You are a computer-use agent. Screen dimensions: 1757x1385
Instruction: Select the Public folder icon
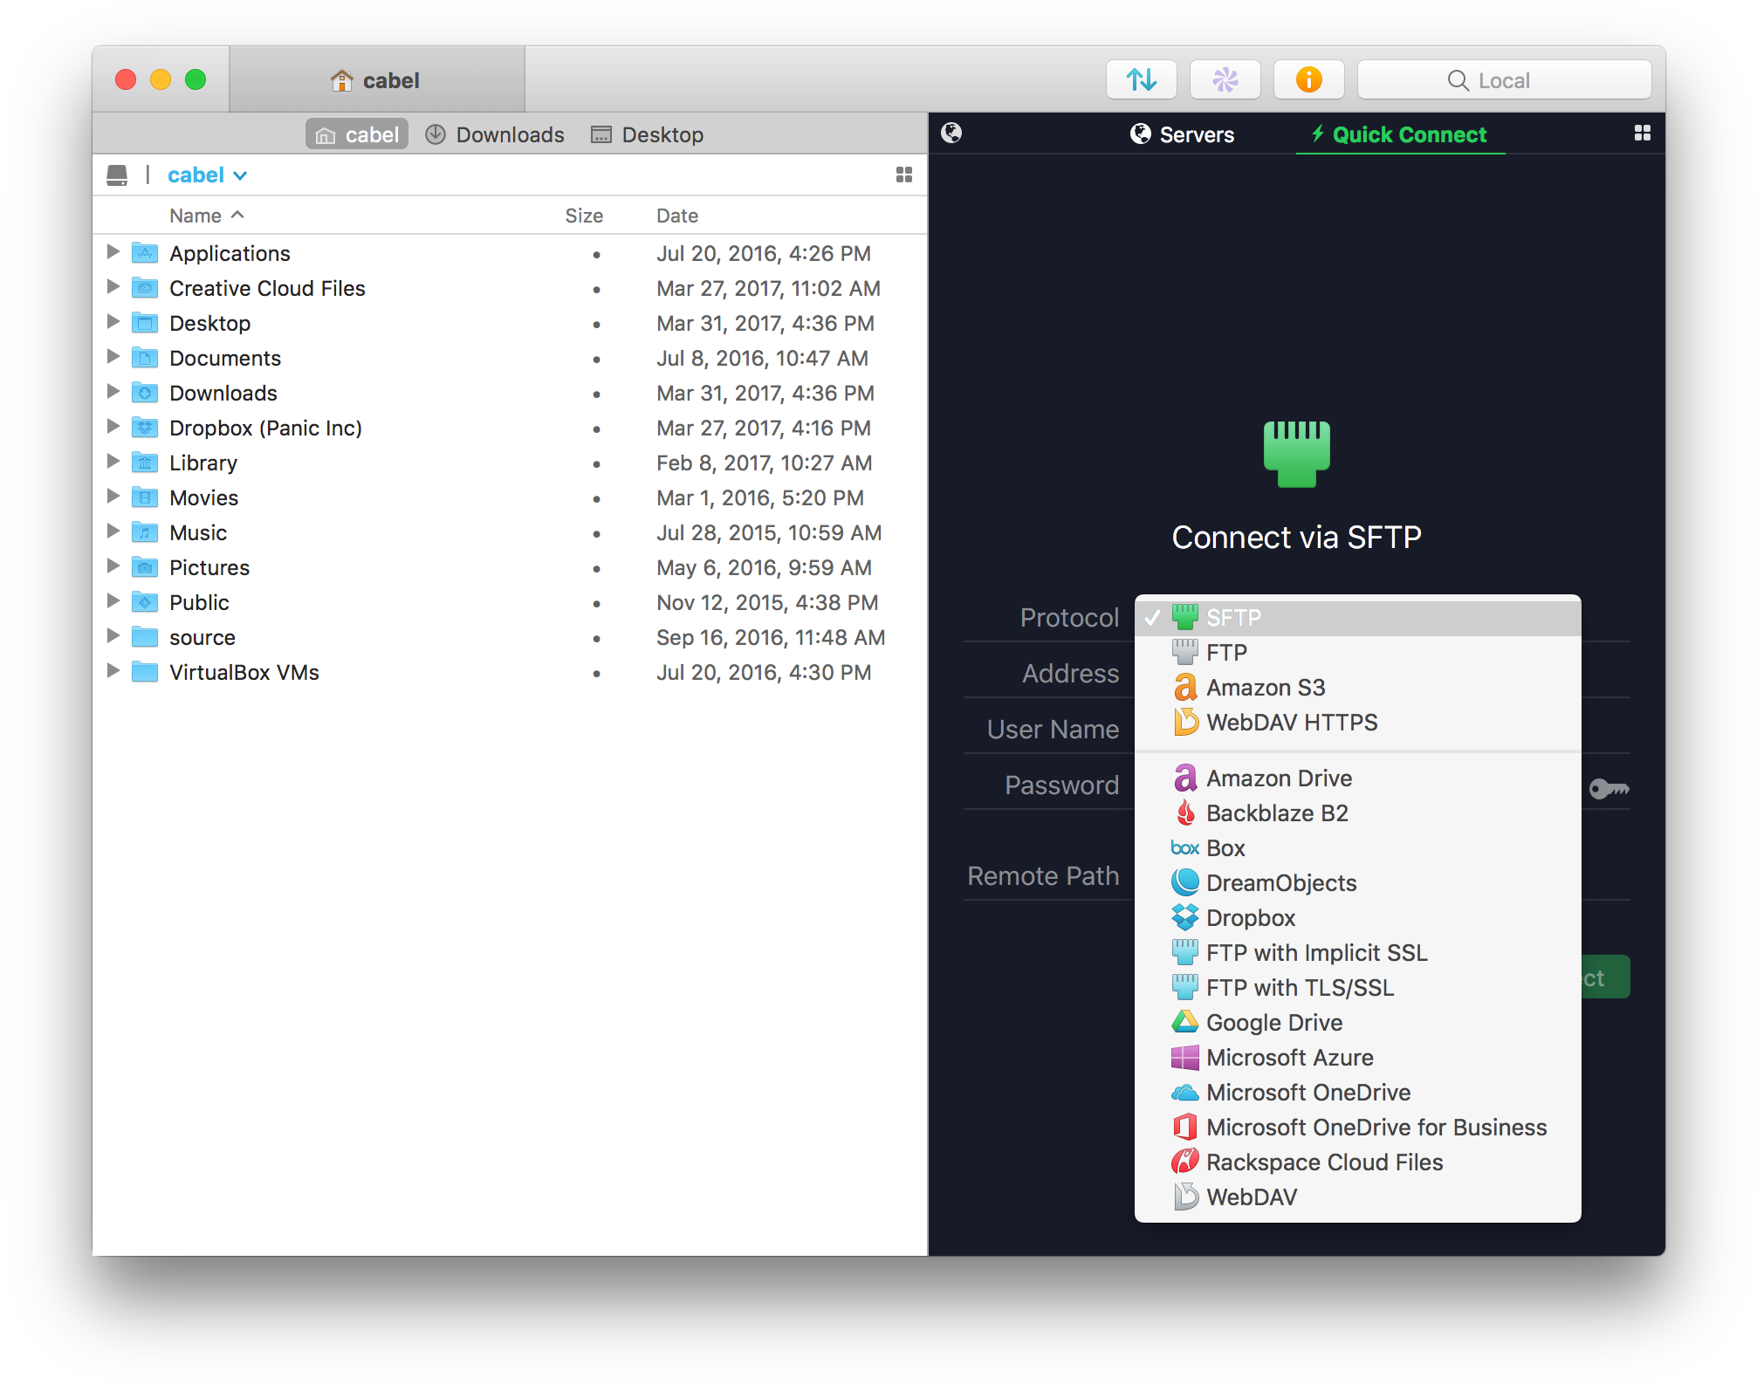click(145, 601)
